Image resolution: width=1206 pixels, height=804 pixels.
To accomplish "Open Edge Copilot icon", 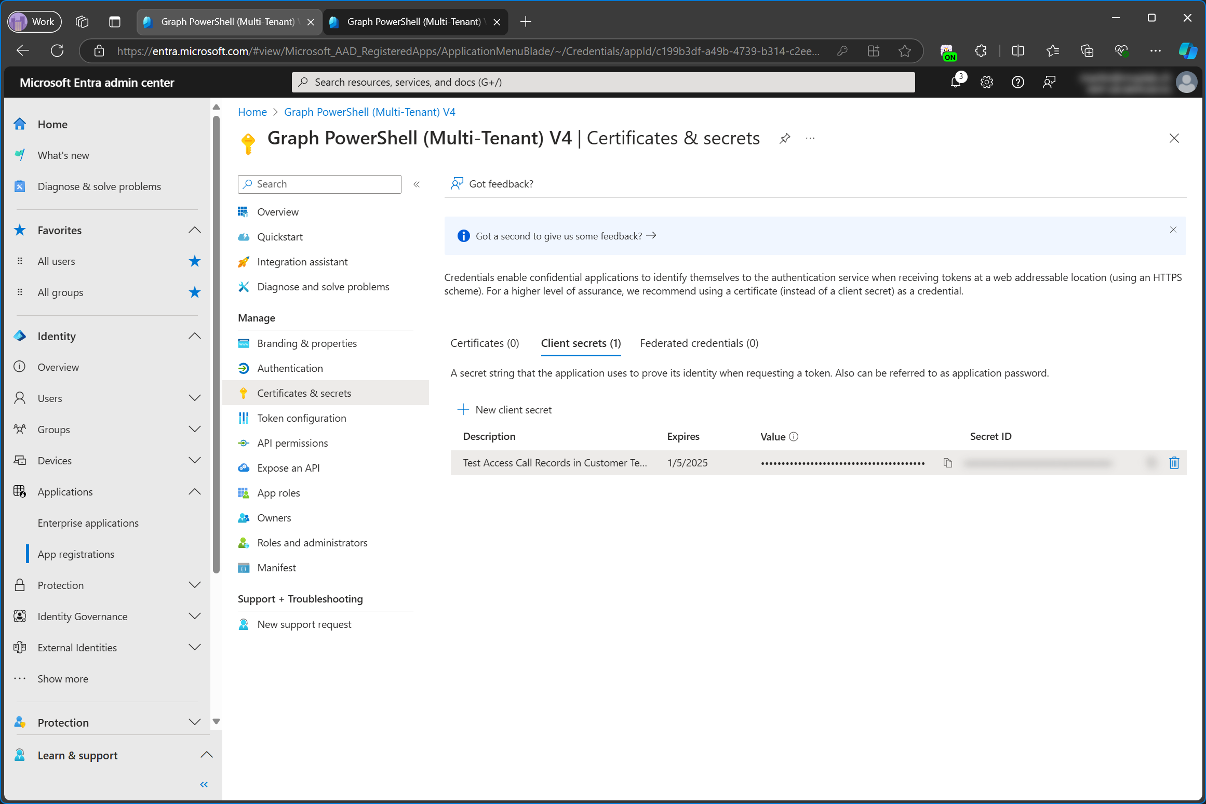I will [x=1187, y=51].
